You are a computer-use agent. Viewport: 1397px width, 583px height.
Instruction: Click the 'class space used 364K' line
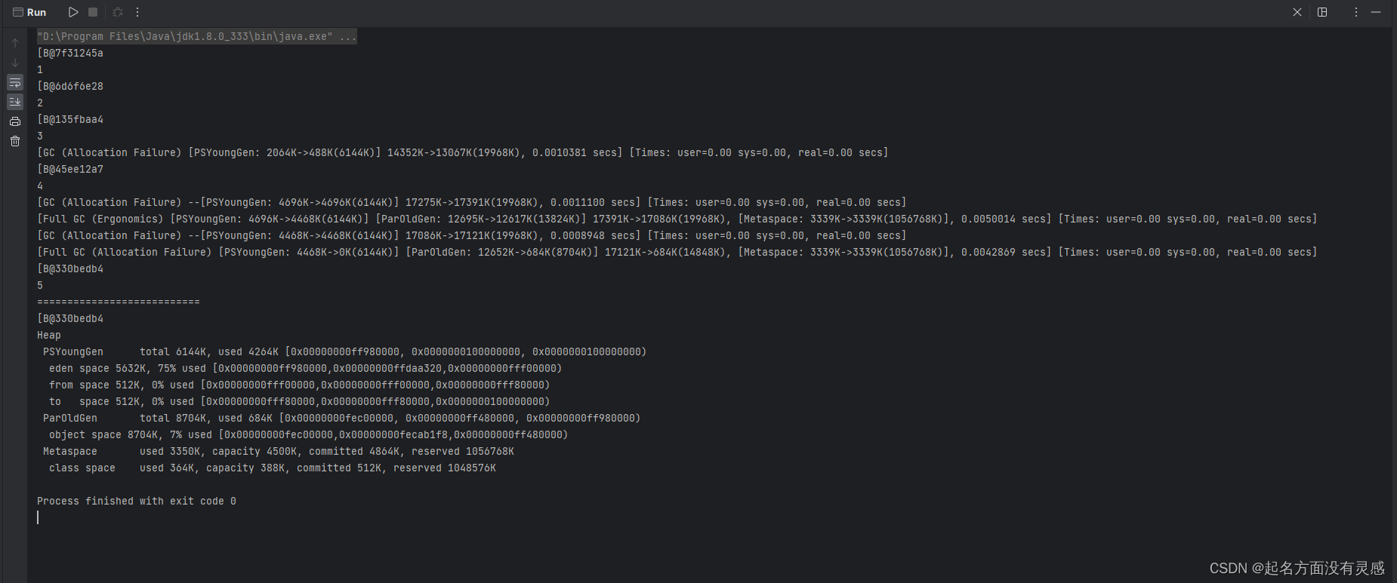(x=272, y=468)
